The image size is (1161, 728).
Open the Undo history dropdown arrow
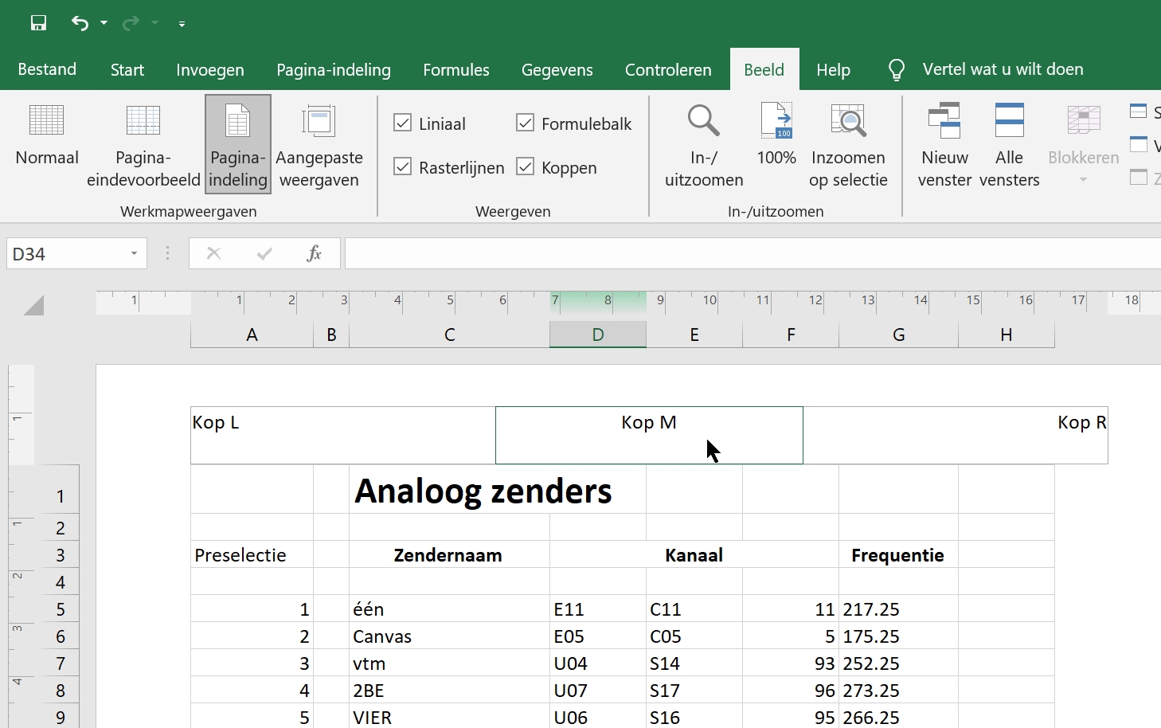coord(104,24)
